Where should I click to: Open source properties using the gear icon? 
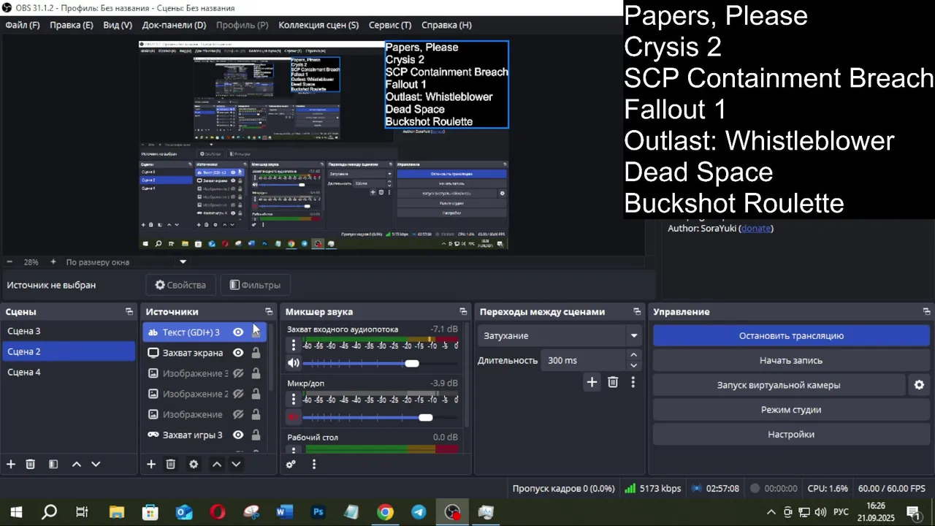194,464
